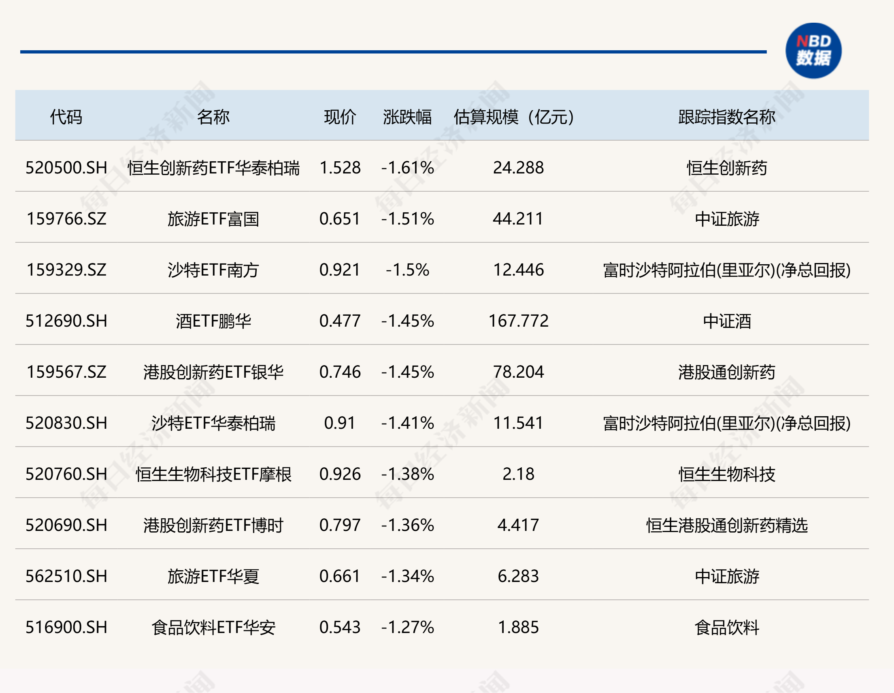The height and width of the screenshot is (693, 894).
Task: Select the 跟踪指数名称 column header
Action: tap(727, 117)
